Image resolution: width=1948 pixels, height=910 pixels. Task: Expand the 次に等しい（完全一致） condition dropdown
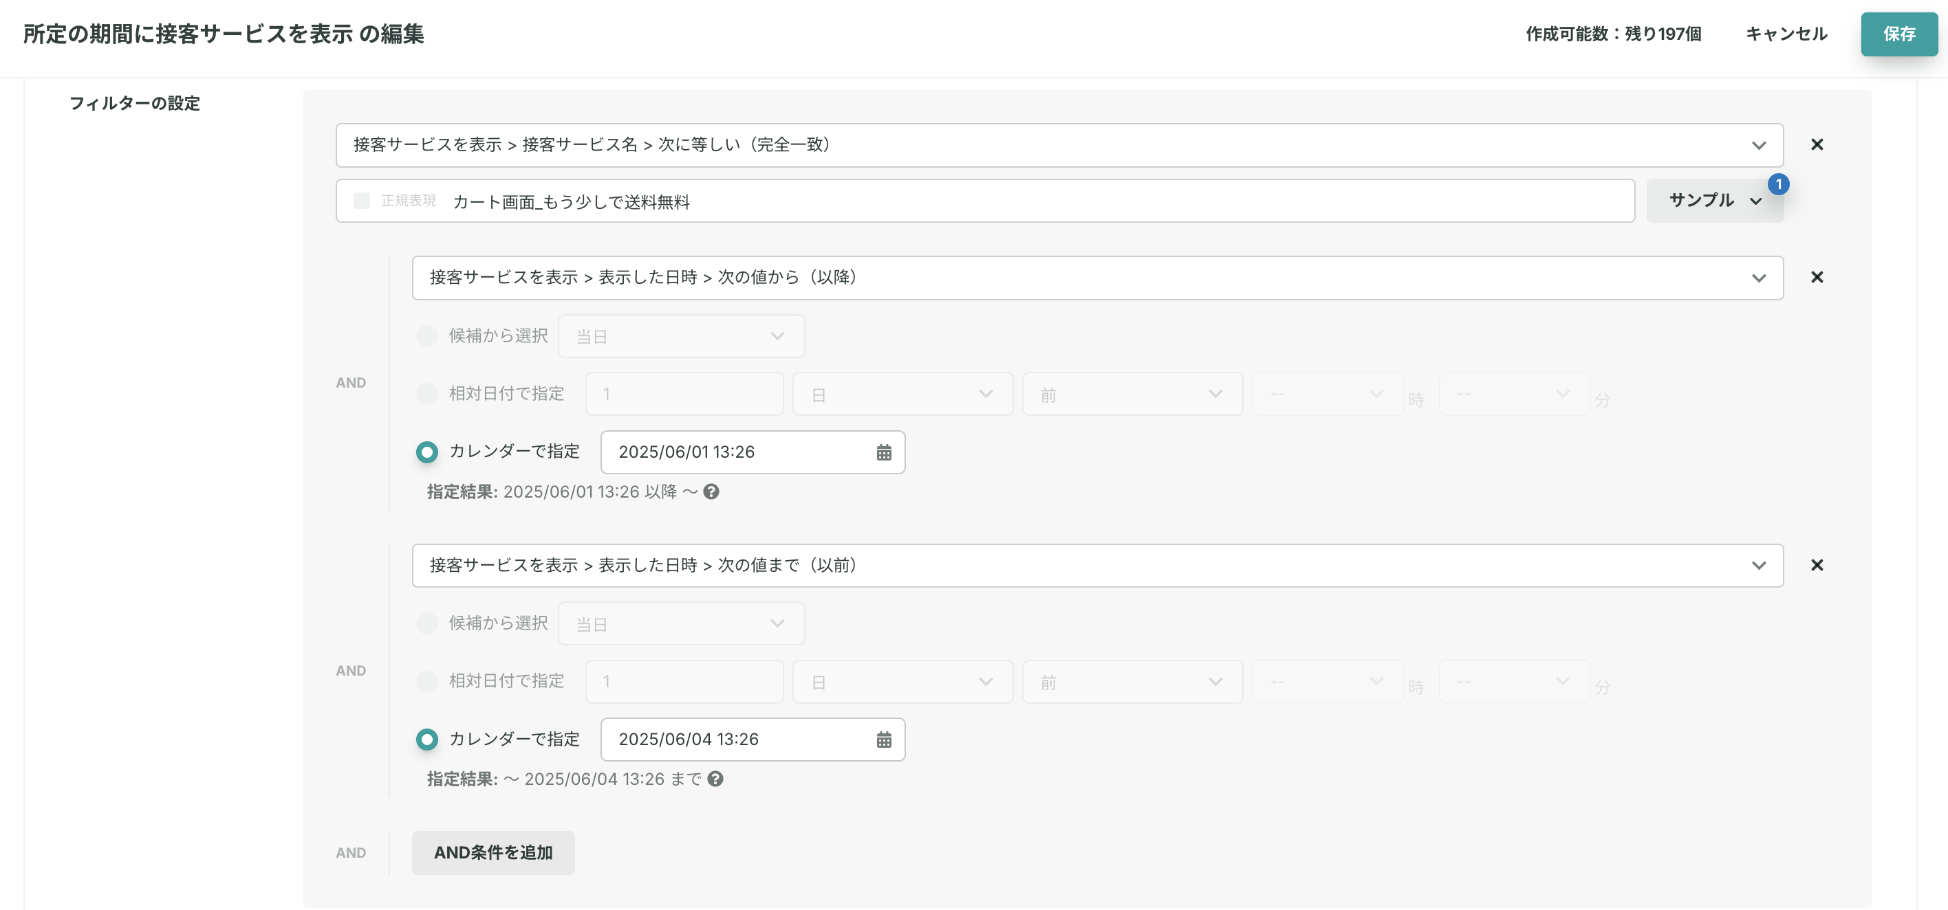[x=1059, y=145]
